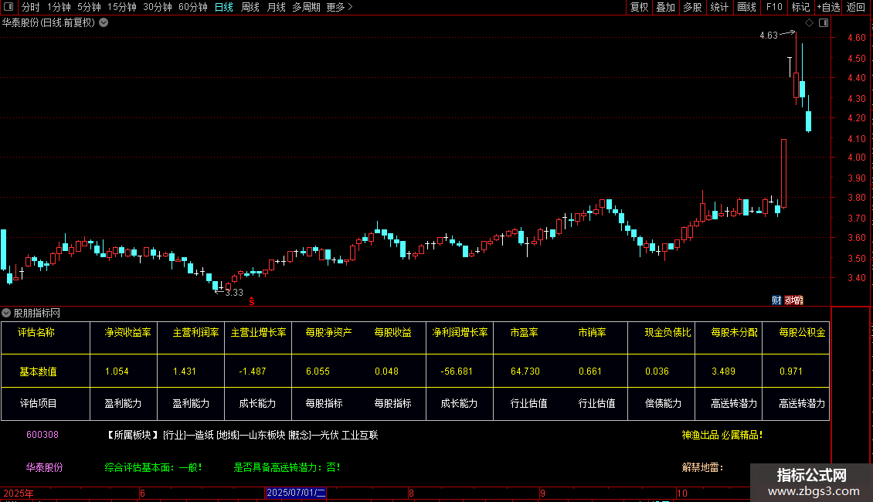Click the 市盈率 column header
The width and height of the screenshot is (873, 502).
(x=524, y=332)
